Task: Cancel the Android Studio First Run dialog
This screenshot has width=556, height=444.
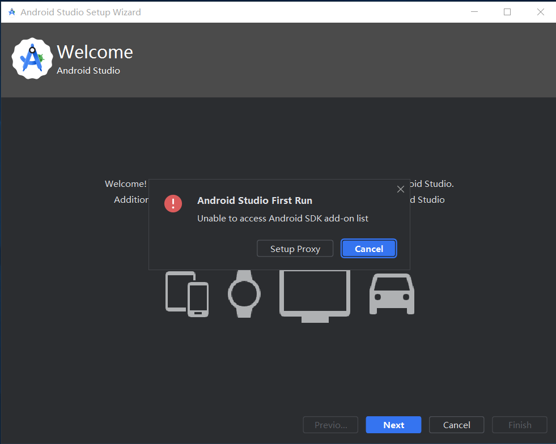Action: [x=369, y=249]
